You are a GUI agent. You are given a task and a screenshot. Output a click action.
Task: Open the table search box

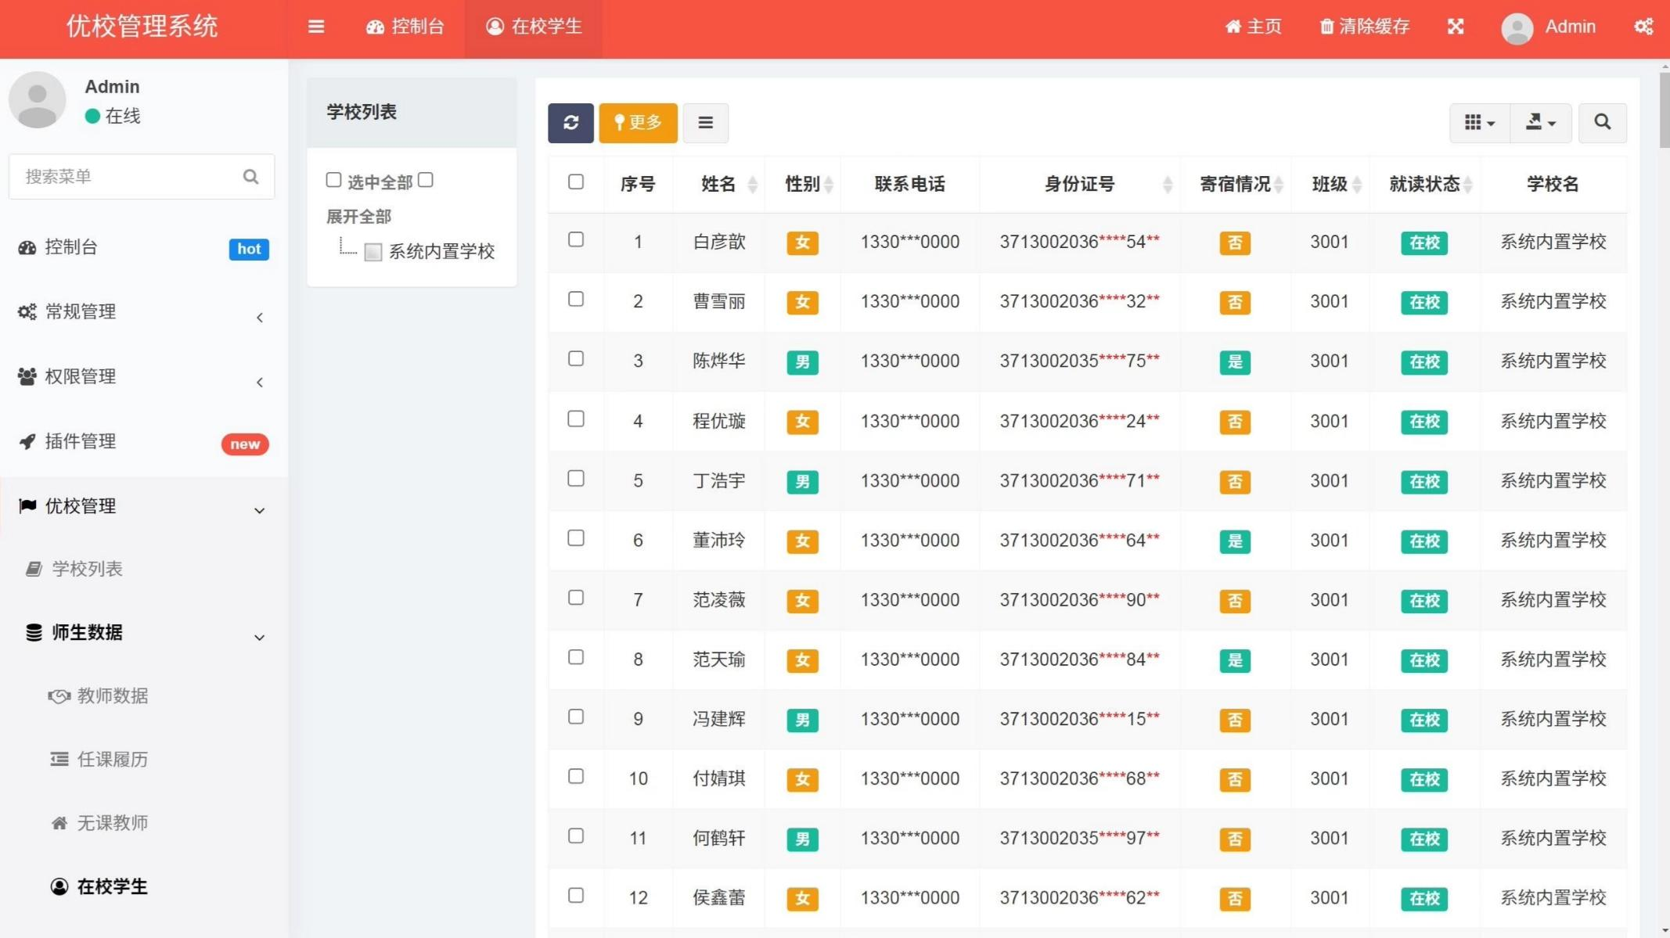tap(1602, 123)
